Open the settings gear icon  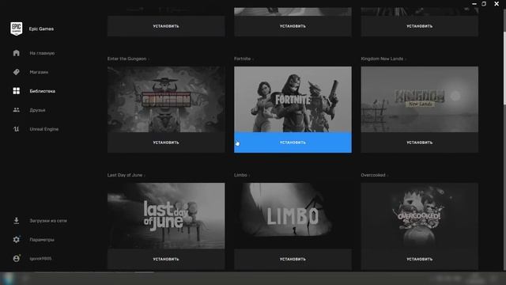pos(16,239)
